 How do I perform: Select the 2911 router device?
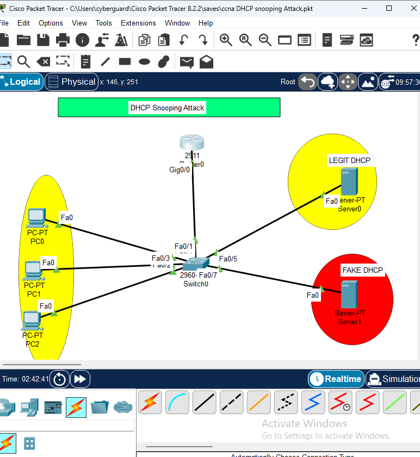(x=192, y=142)
